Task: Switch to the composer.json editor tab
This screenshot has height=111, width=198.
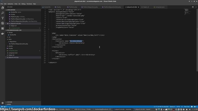Action: pyautogui.click(x=160, y=7)
